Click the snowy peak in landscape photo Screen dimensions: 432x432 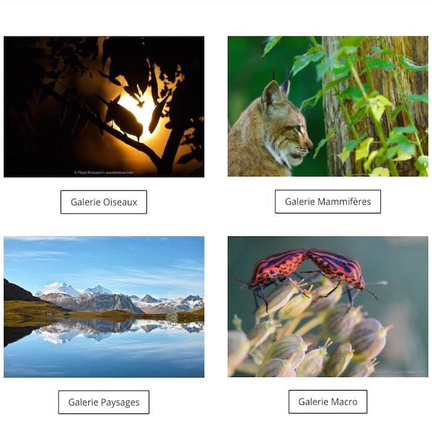[59, 289]
